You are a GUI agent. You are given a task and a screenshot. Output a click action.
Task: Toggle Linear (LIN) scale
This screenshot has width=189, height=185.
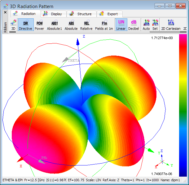coord(121,25)
